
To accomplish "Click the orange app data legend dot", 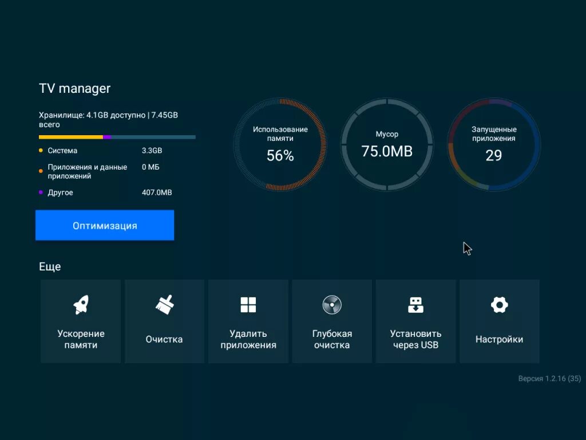I will 41,171.
